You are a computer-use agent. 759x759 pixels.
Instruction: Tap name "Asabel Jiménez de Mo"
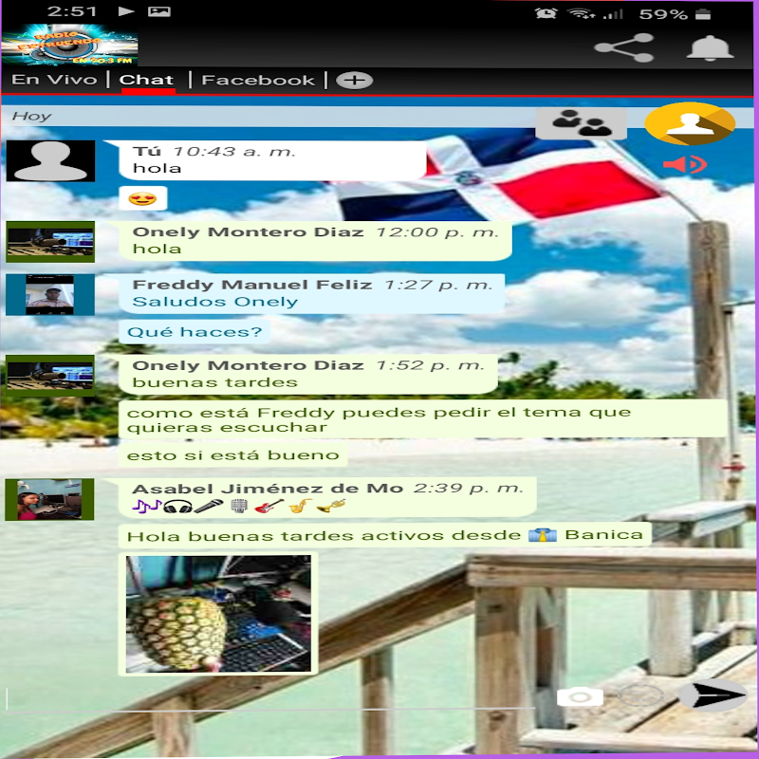(x=268, y=489)
